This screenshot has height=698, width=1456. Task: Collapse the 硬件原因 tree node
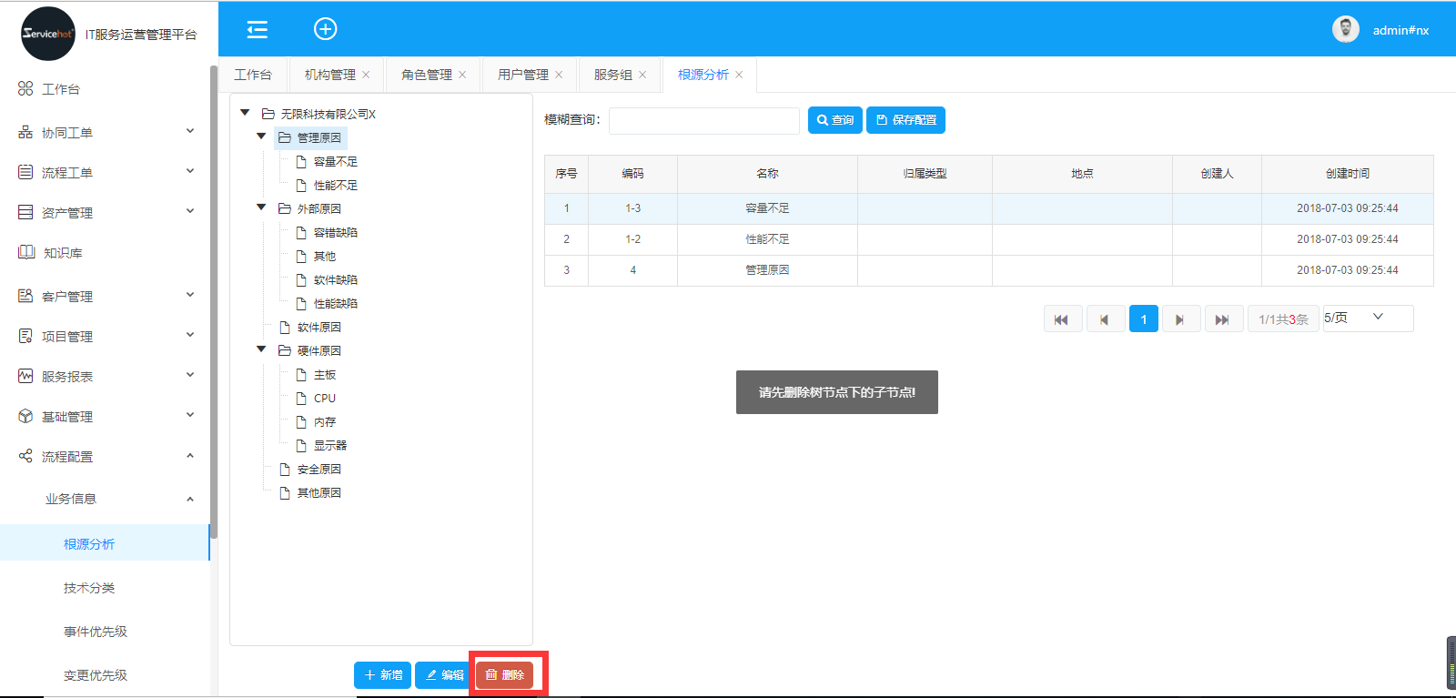tap(261, 349)
